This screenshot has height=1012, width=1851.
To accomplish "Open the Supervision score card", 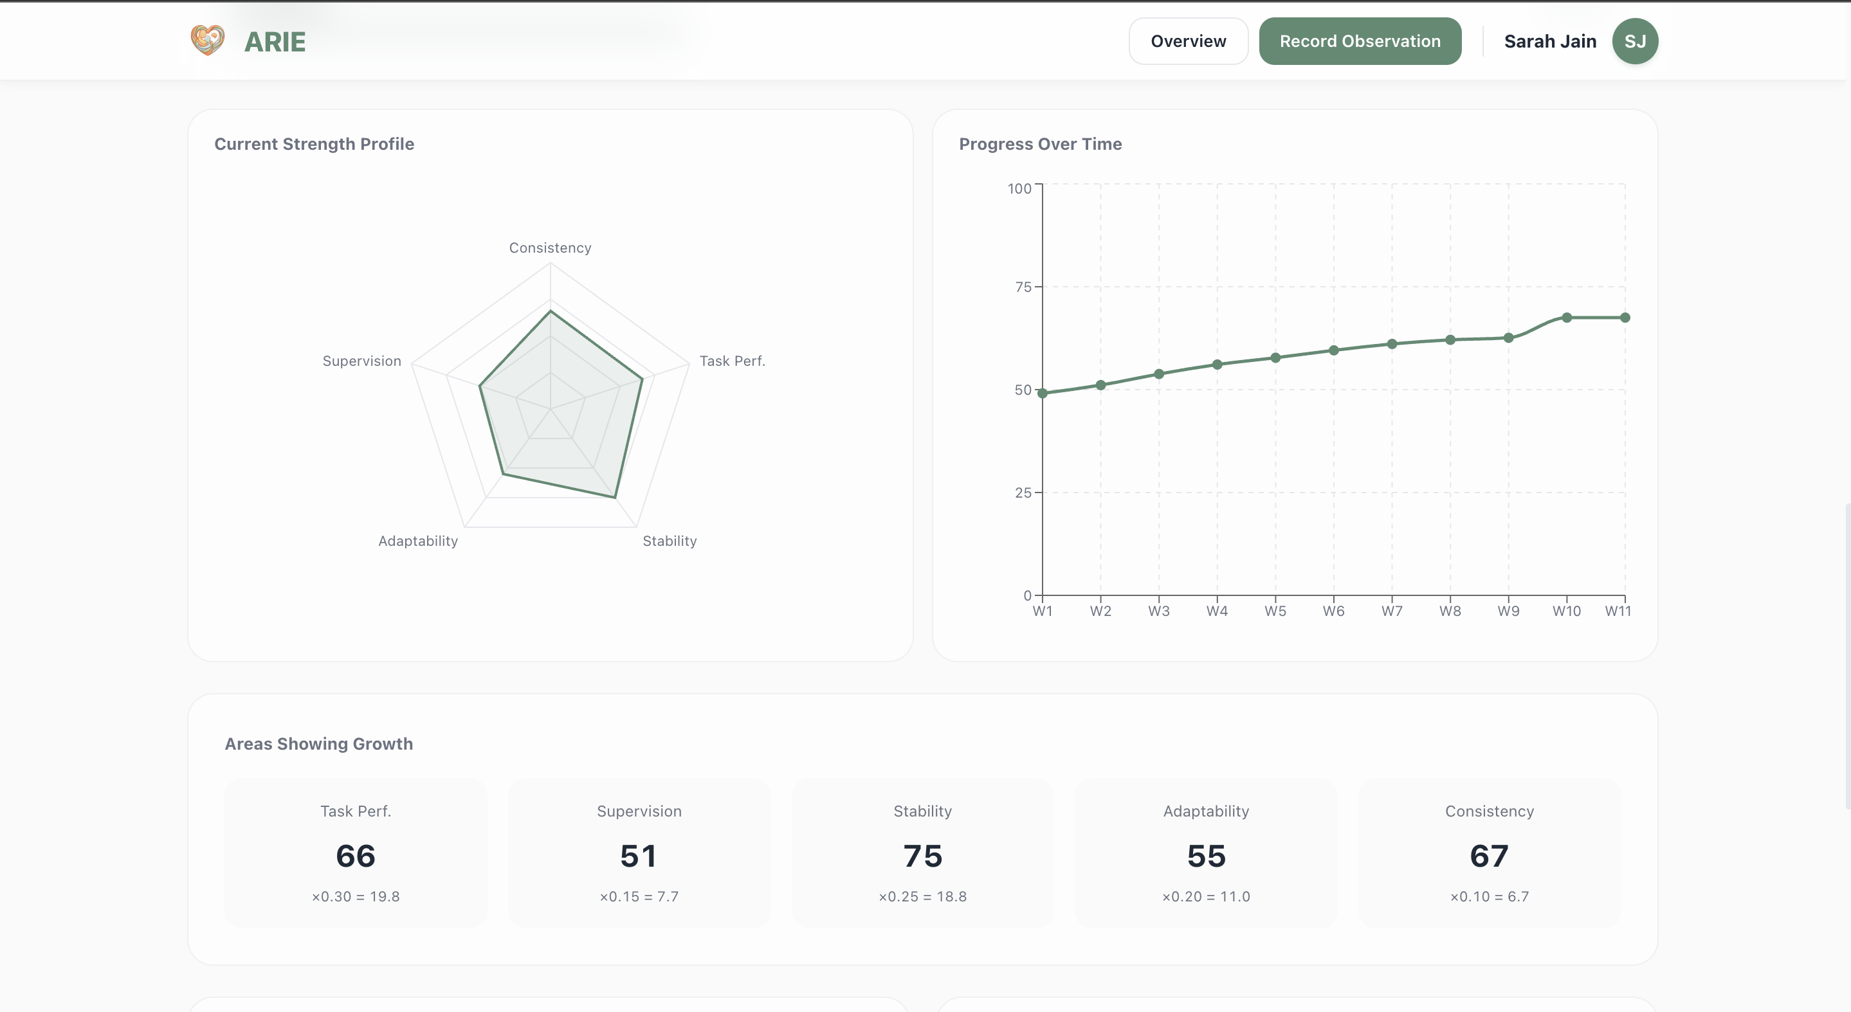I will pyautogui.click(x=639, y=853).
